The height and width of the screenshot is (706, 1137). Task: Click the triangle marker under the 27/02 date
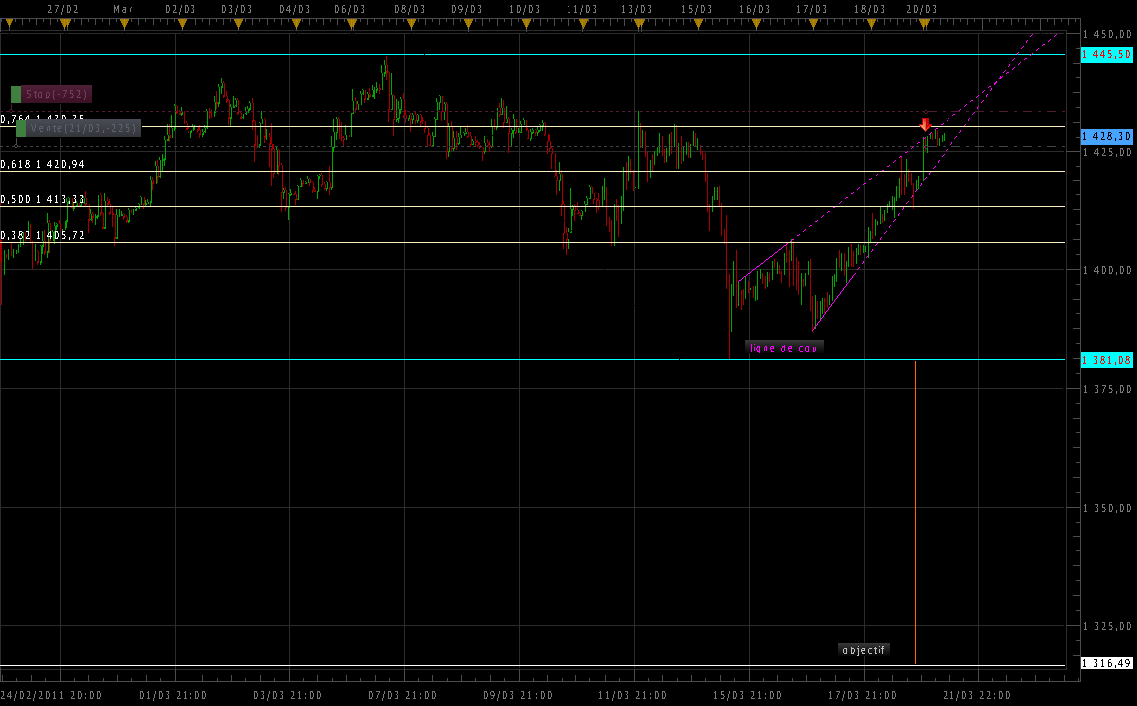[64, 24]
